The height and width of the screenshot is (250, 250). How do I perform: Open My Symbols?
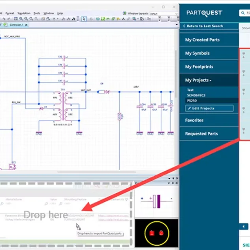pyautogui.click(x=209, y=53)
